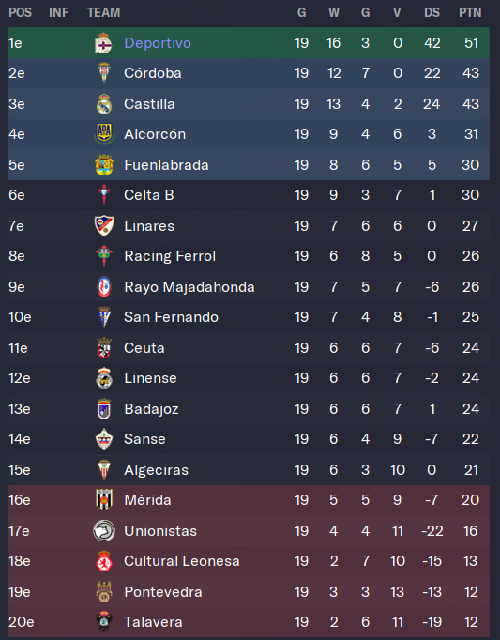Sort by the POS column header
This screenshot has height=640, width=500.
pyautogui.click(x=21, y=12)
